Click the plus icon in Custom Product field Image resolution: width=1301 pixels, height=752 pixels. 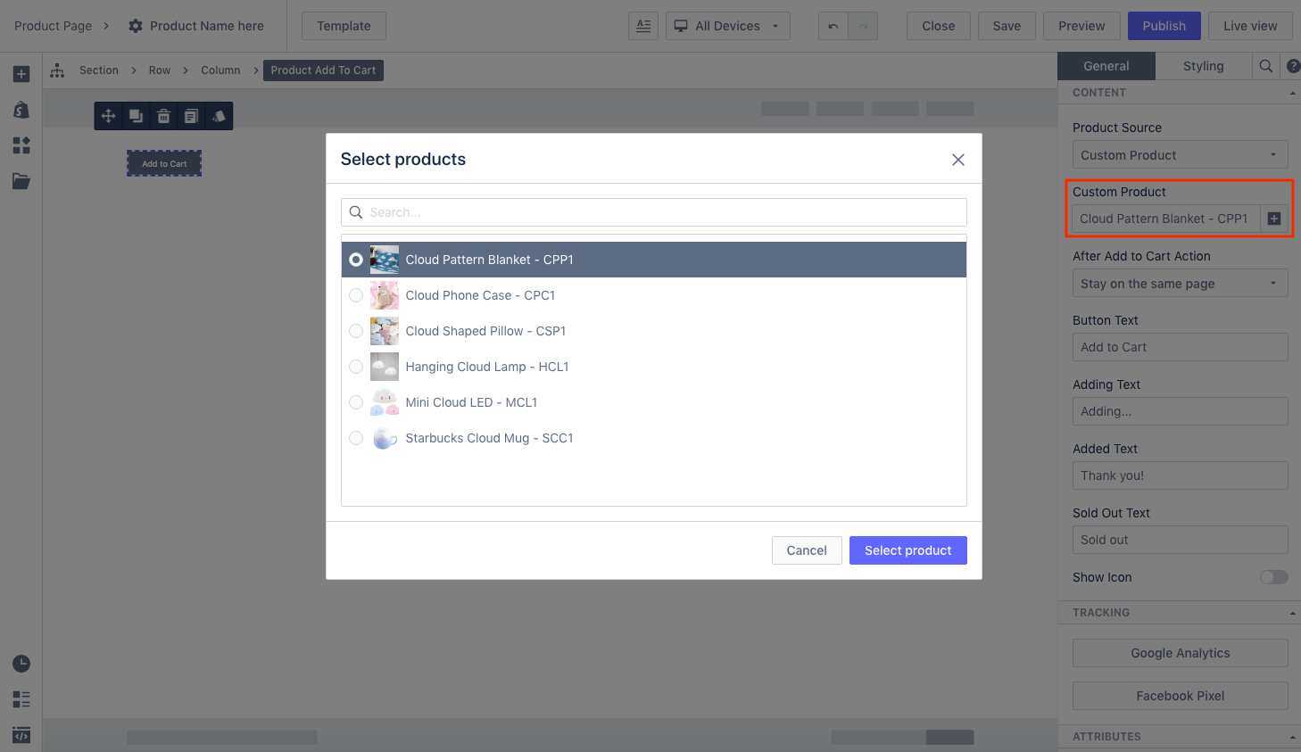pyautogui.click(x=1274, y=219)
